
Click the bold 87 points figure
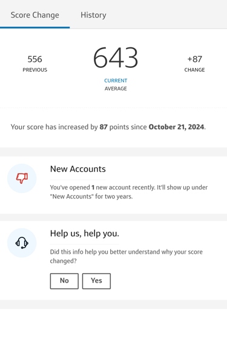(x=104, y=127)
